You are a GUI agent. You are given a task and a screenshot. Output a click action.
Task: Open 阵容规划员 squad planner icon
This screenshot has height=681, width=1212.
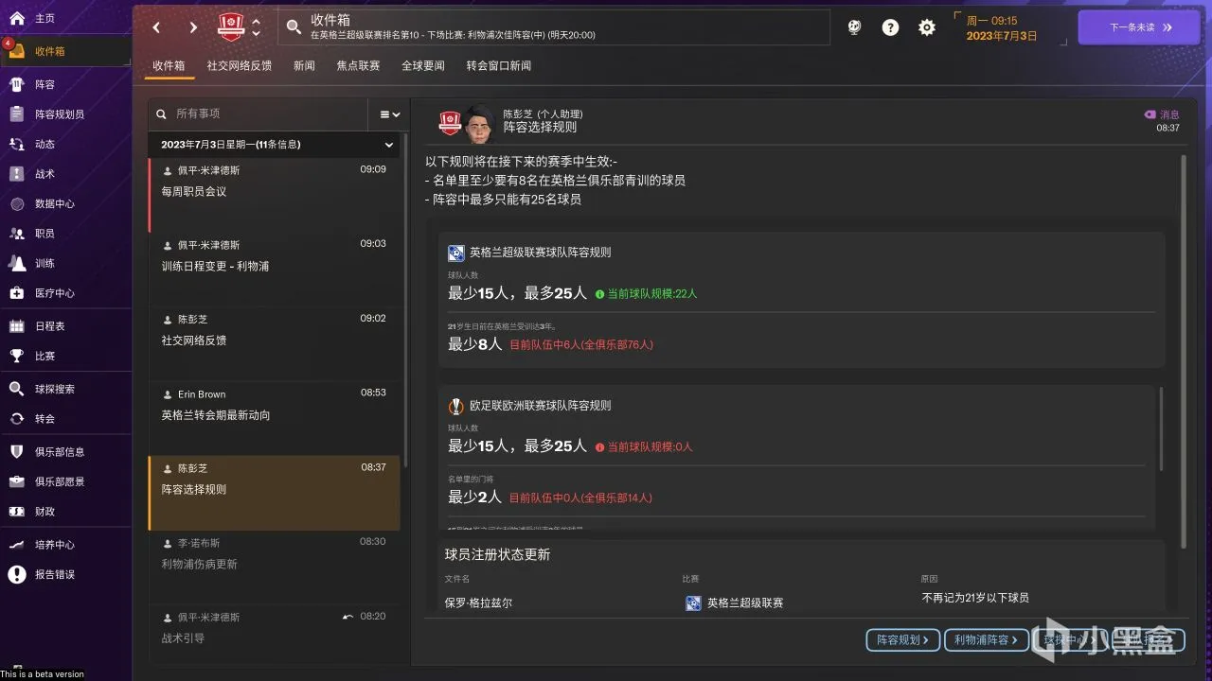(17, 113)
